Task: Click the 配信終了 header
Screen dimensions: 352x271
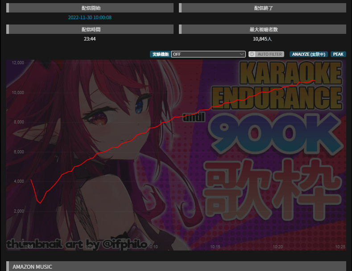Action: (x=262, y=8)
